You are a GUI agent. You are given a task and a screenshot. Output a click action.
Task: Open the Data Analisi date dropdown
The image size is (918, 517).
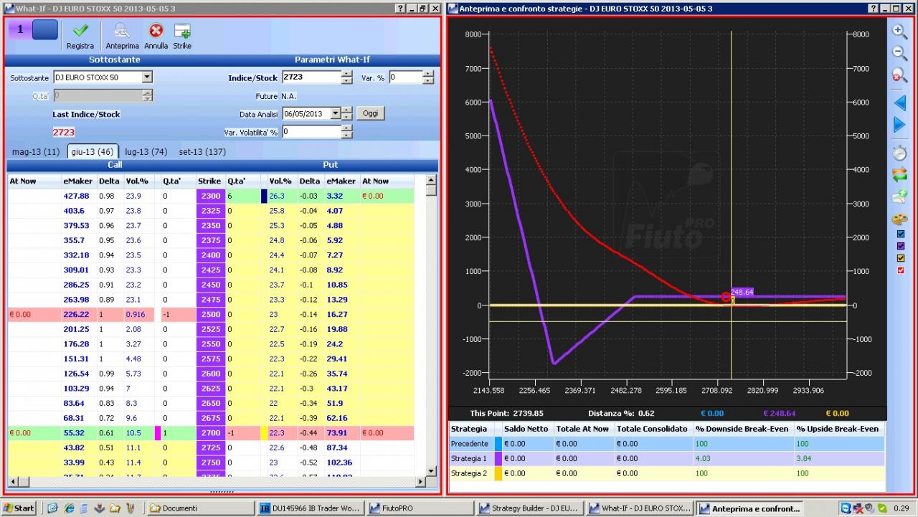click(334, 113)
